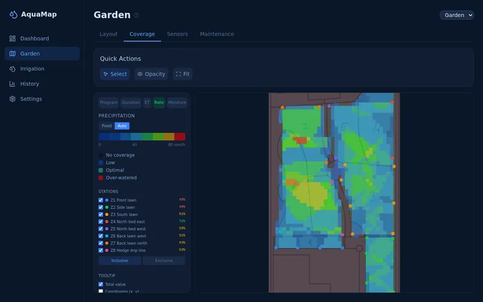The height and width of the screenshot is (302, 483).
Task: Click the purple dot for Z5 North bed west
Action: (x=107, y=229)
